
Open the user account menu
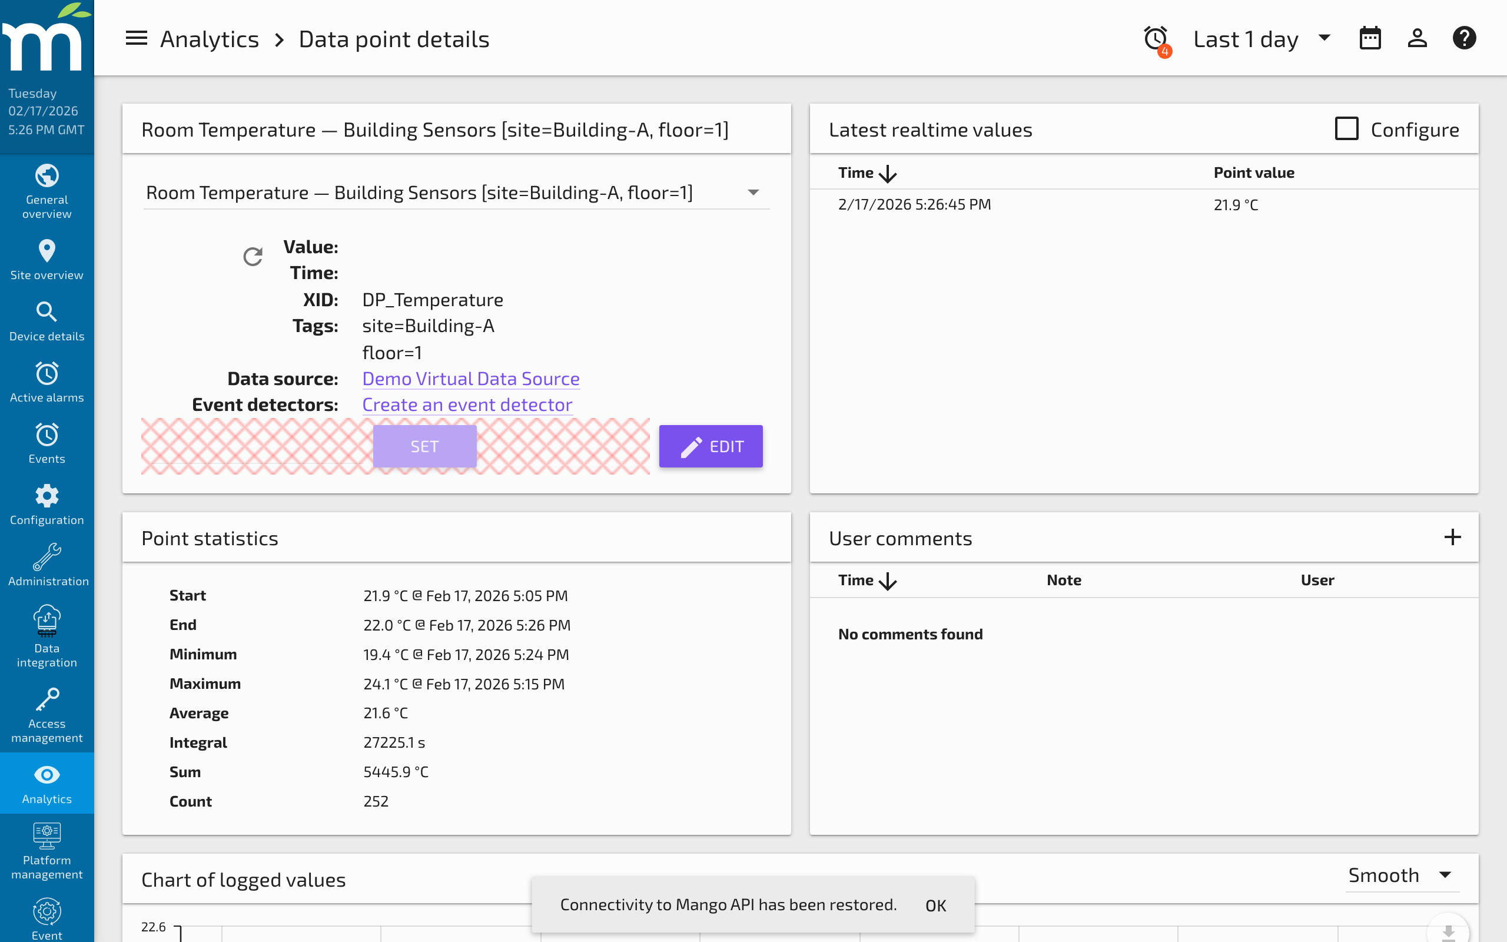click(1418, 38)
